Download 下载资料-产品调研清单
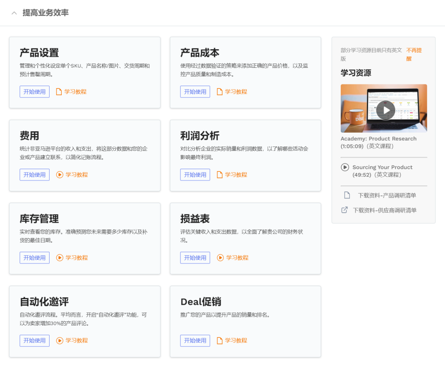The height and width of the screenshot is (367, 445). 387,195
